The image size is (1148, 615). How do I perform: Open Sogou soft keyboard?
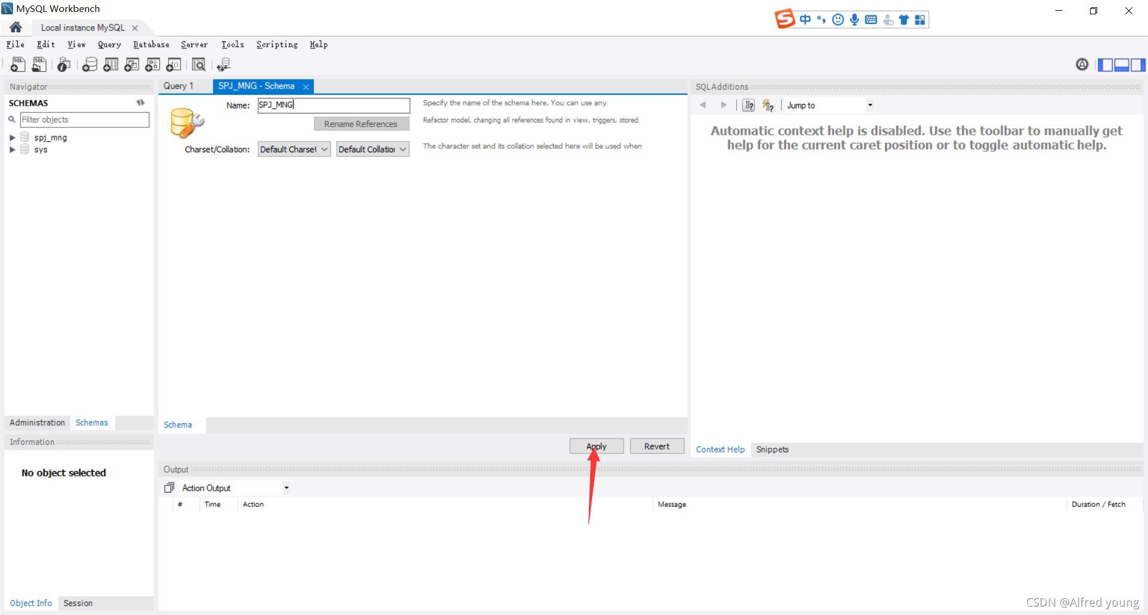pos(871,20)
